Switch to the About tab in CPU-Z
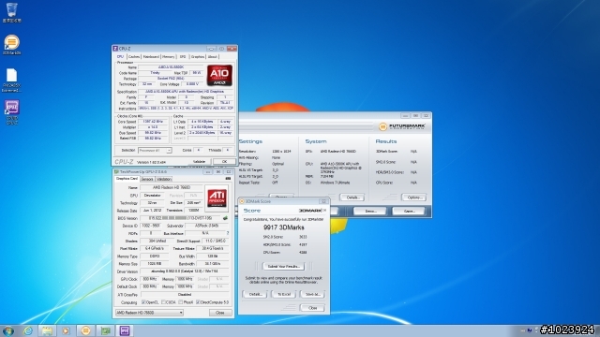The image size is (600, 337). coord(213,56)
